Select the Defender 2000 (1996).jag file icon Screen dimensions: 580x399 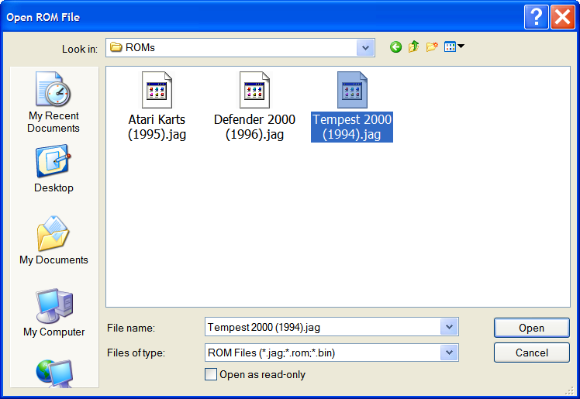click(x=254, y=90)
